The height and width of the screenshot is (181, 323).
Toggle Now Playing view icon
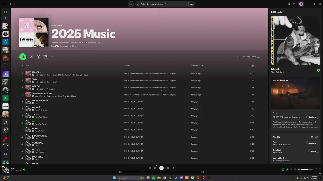click(283, 169)
